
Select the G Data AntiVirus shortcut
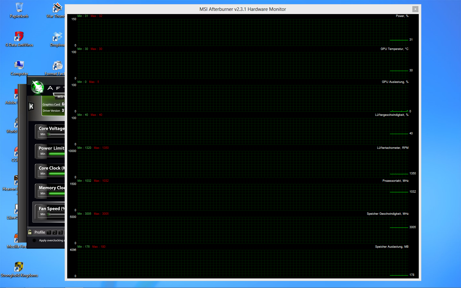19,39
